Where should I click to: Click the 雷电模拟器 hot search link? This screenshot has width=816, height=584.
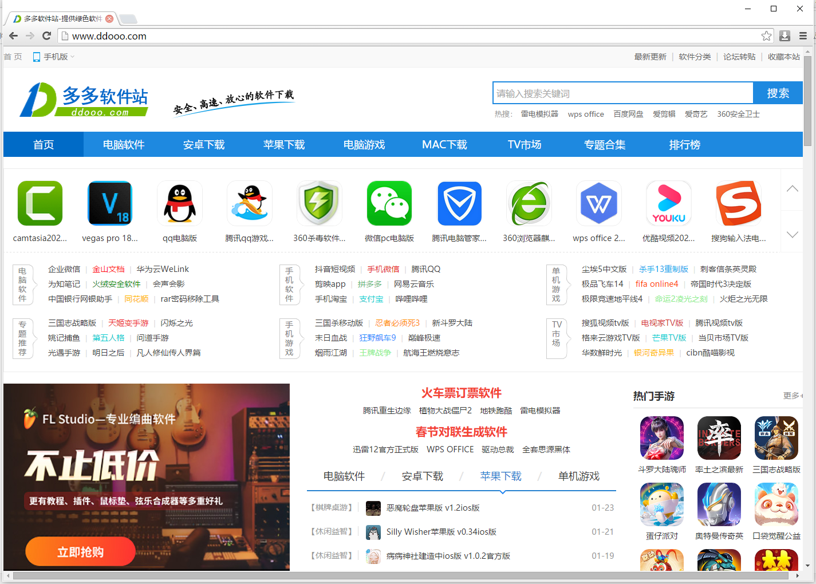click(539, 114)
